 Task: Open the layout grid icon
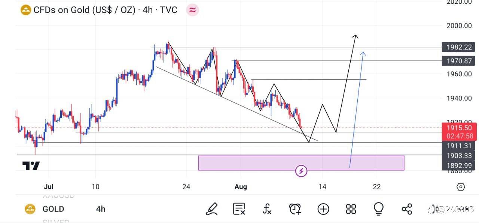(351, 209)
